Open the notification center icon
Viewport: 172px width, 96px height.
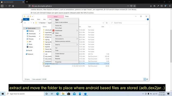[169, 94]
